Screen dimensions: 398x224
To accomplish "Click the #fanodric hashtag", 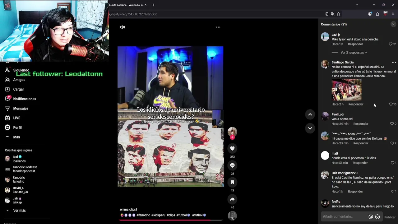I will click(143, 215).
